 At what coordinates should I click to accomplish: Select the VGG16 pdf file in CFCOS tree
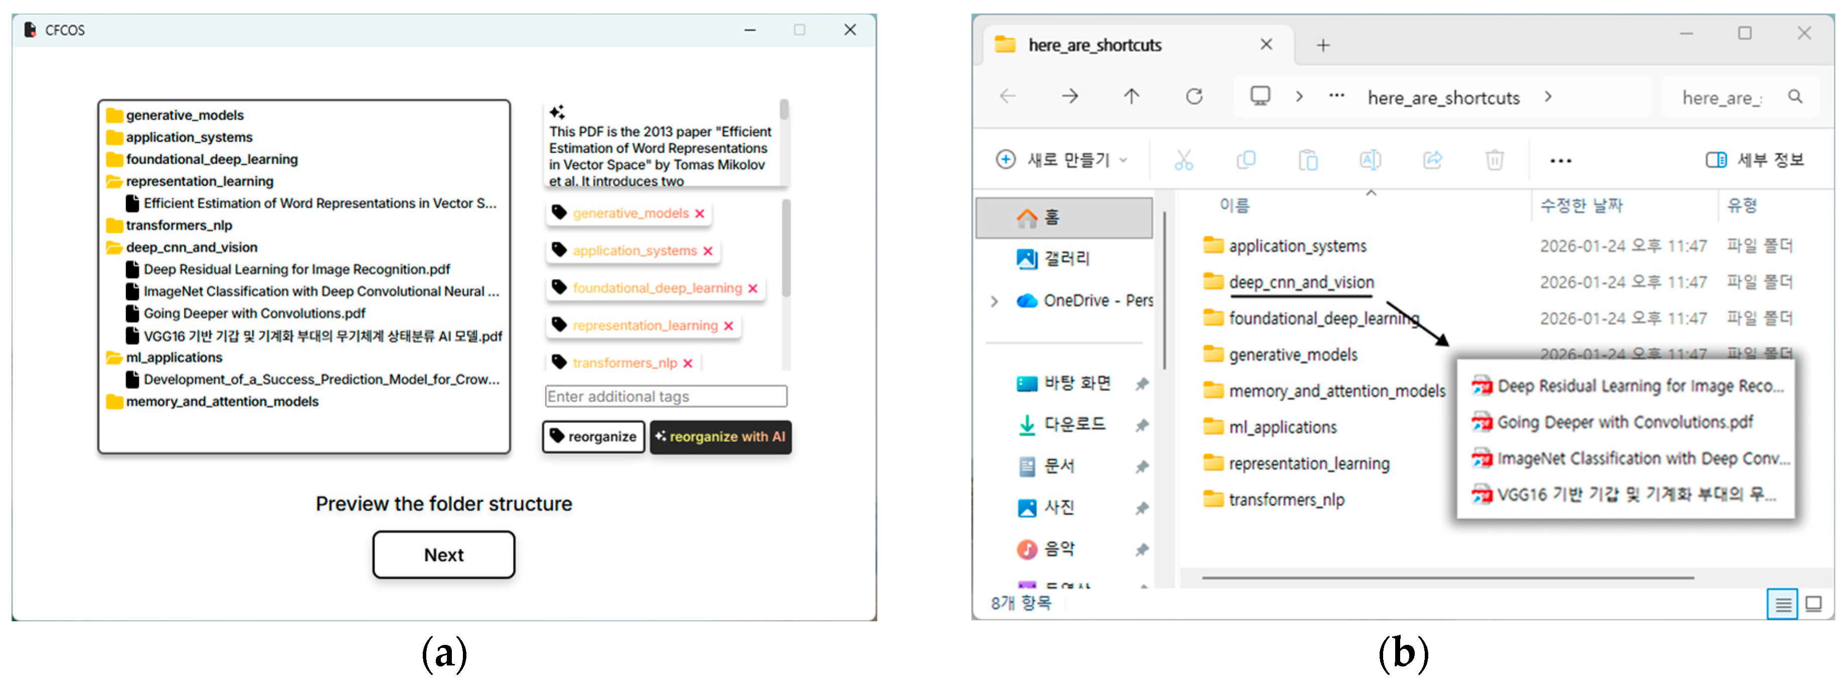point(314,336)
